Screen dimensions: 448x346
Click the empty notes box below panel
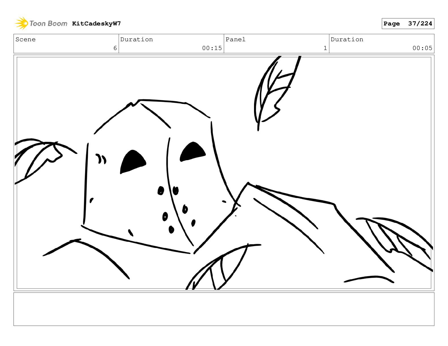[224, 309]
